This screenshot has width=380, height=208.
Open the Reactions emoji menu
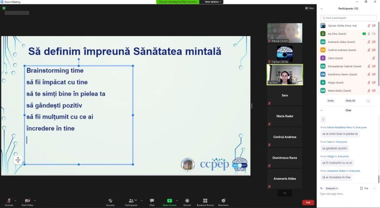[x=223, y=201]
